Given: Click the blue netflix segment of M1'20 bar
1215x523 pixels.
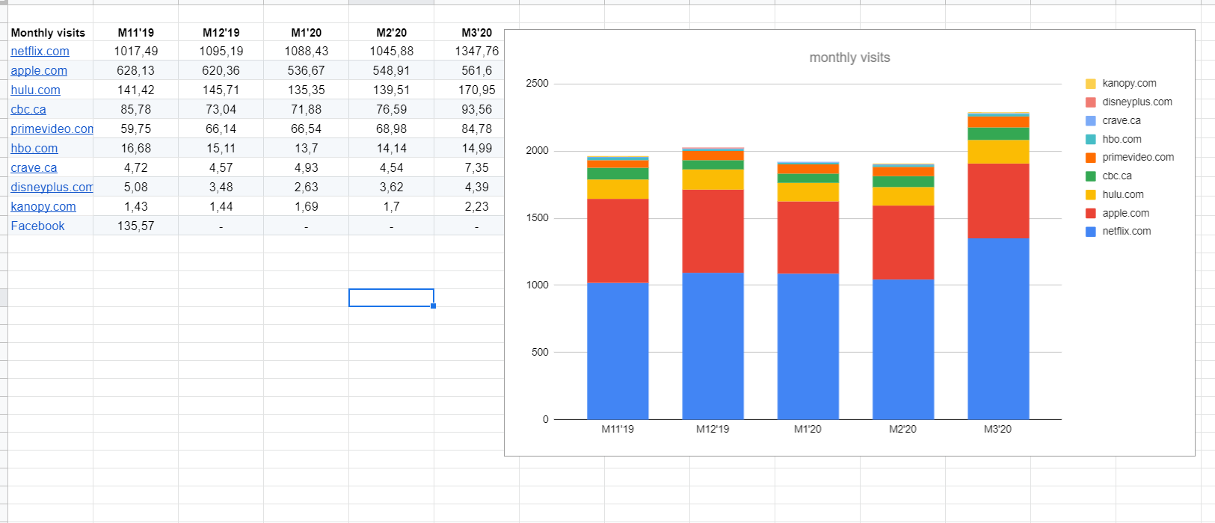Looking at the screenshot, I should pyautogui.click(x=808, y=346).
